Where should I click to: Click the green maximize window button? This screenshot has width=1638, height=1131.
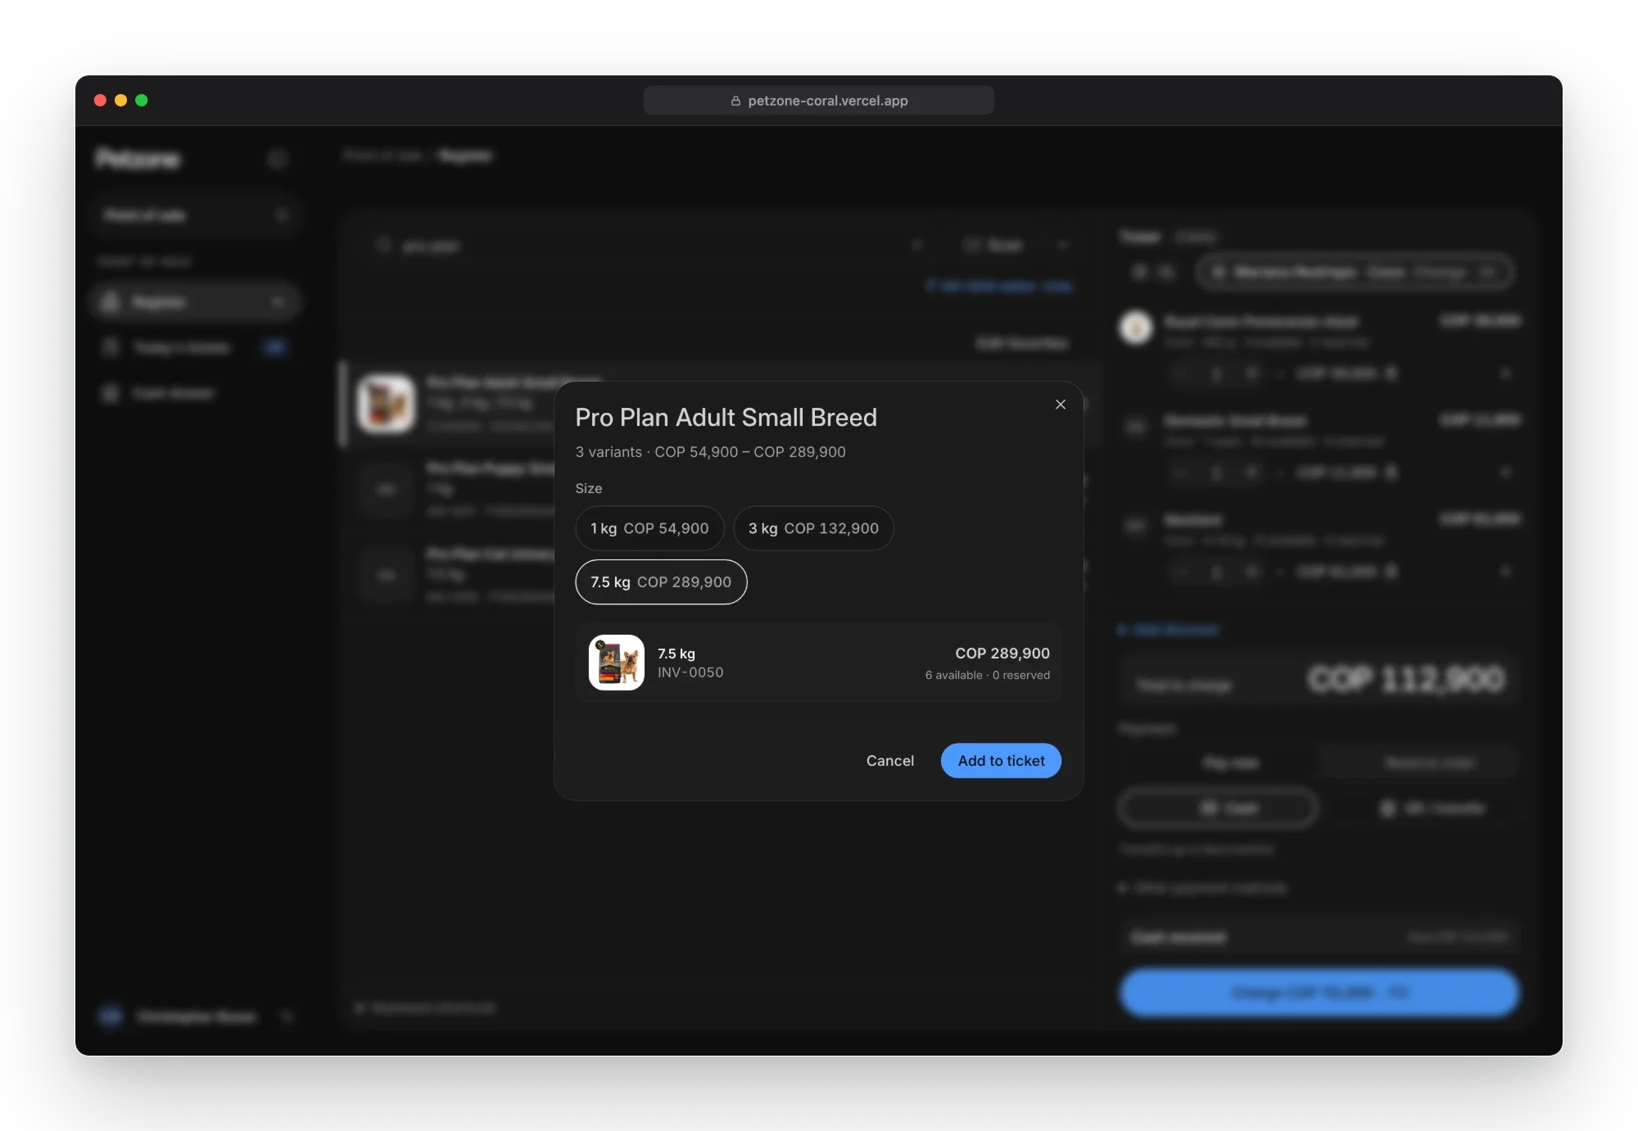pos(142,100)
